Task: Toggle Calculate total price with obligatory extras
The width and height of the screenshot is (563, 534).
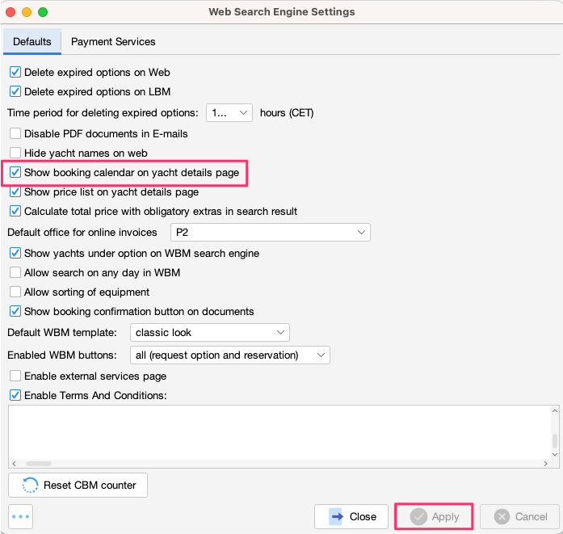Action: [15, 211]
